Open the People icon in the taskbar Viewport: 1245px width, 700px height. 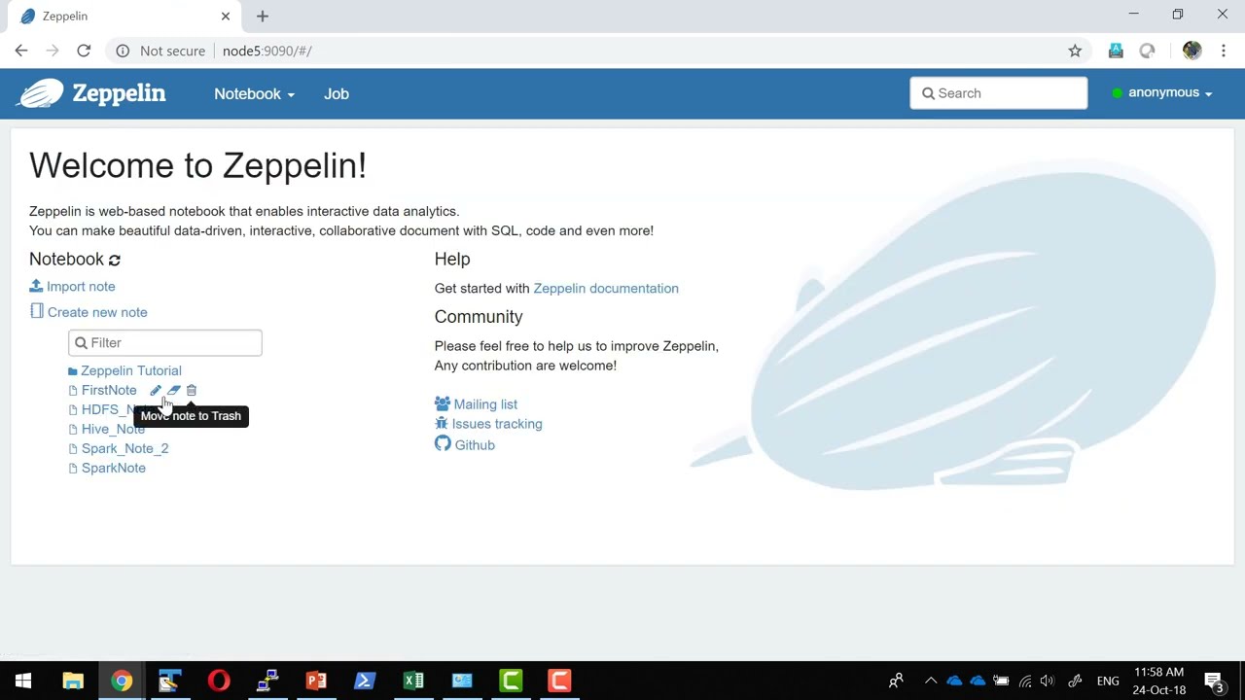[896, 681]
